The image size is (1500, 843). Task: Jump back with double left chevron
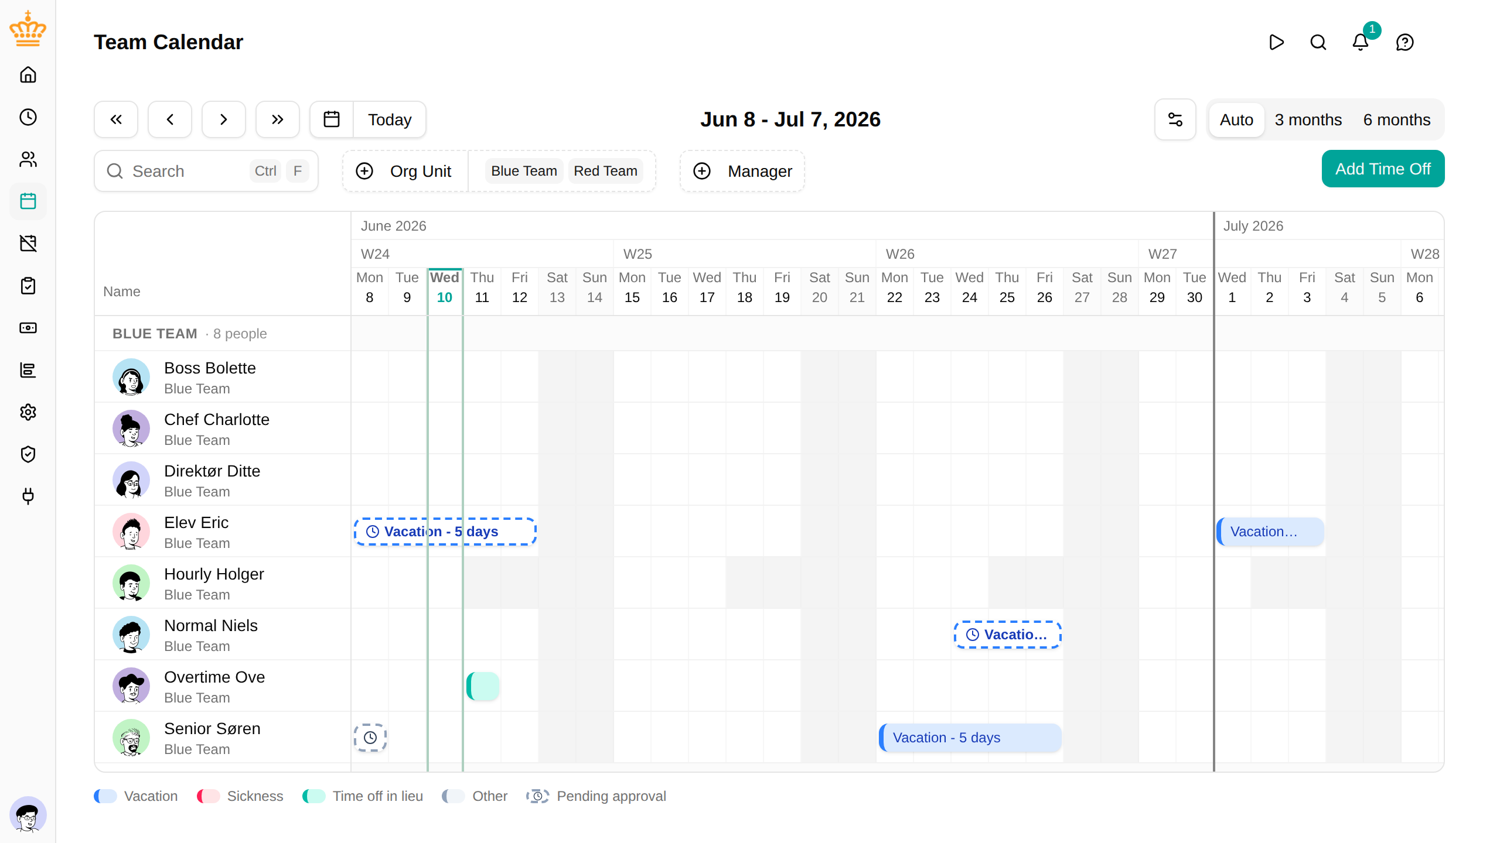[116, 119]
